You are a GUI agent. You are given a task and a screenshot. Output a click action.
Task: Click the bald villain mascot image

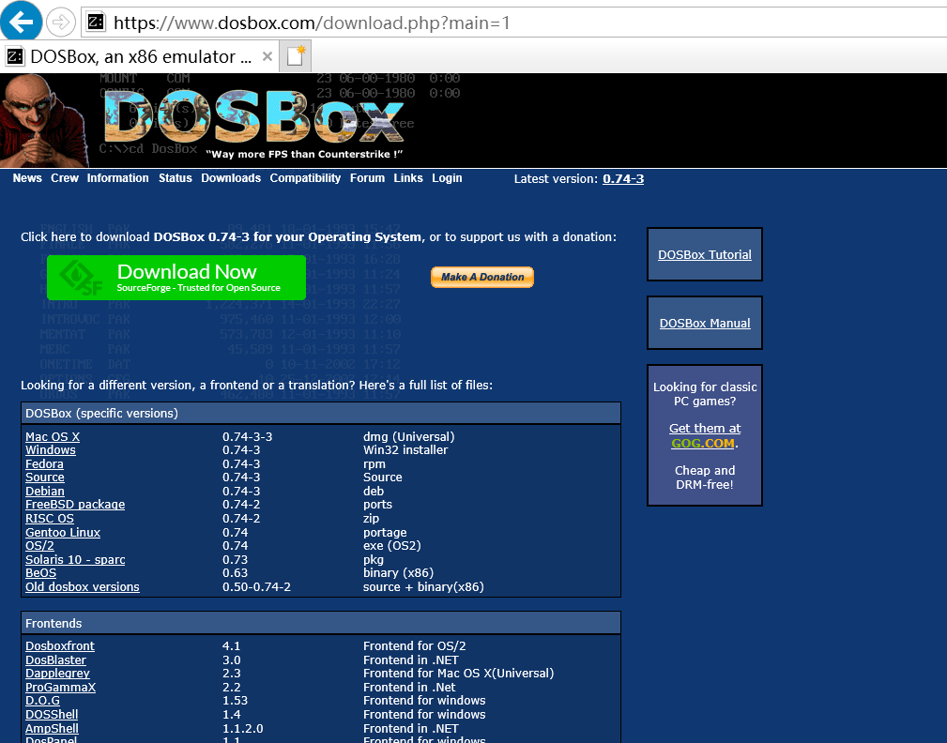pyautogui.click(x=43, y=121)
